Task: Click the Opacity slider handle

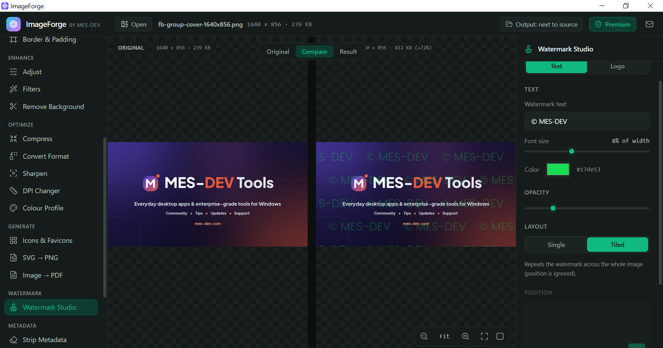Action: (x=553, y=208)
